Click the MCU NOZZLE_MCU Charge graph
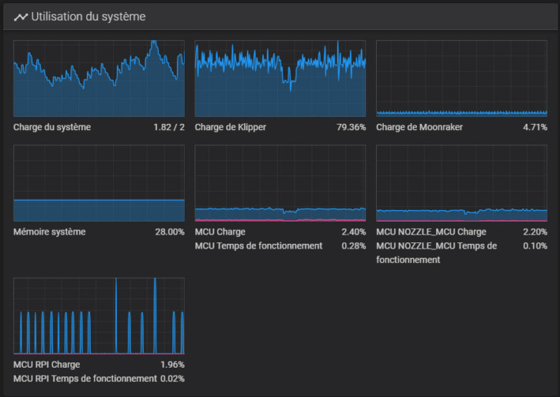This screenshot has height=397, width=560. tap(462, 183)
